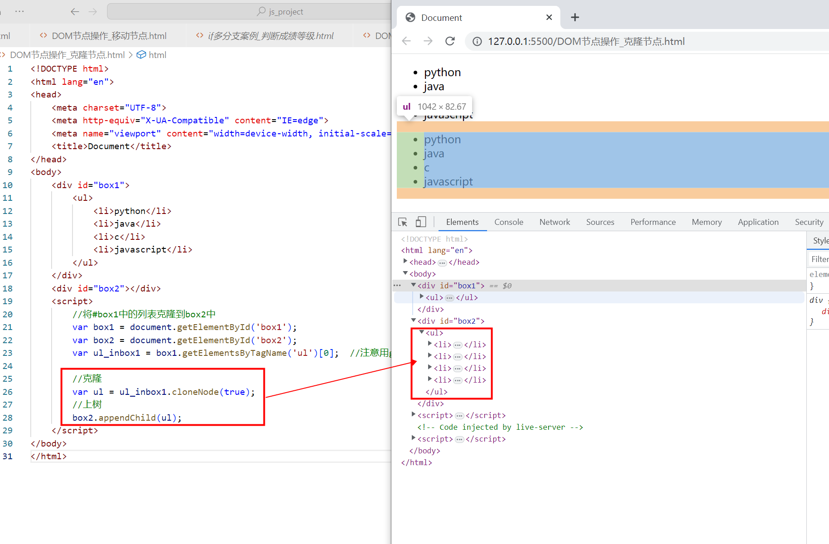Collapse the div id="box1" node
This screenshot has width=829, height=544.
414,285
